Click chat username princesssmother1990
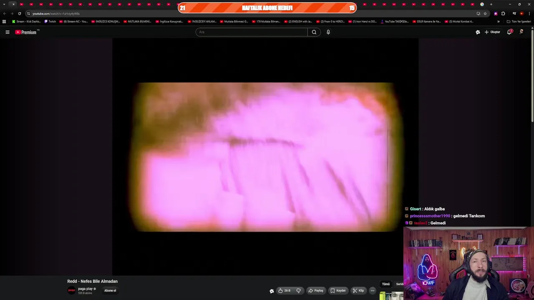The image size is (534, 300). [430, 216]
